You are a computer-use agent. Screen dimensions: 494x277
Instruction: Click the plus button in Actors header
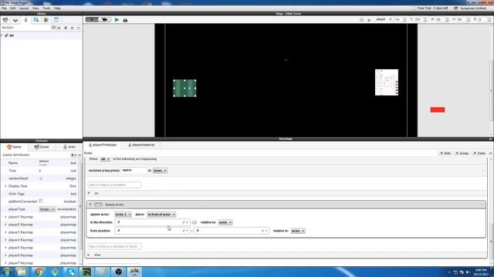[72, 28]
